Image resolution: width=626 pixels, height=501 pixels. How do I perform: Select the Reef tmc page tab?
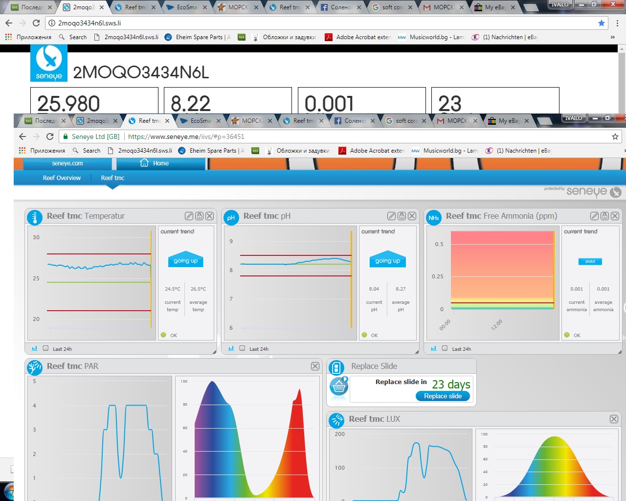tap(112, 178)
